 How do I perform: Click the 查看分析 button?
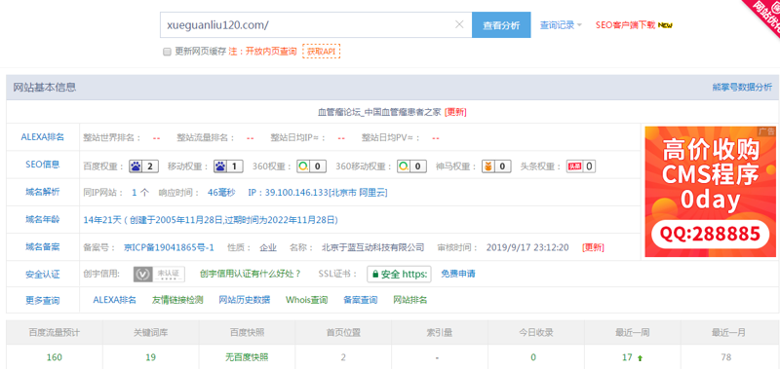click(x=501, y=25)
